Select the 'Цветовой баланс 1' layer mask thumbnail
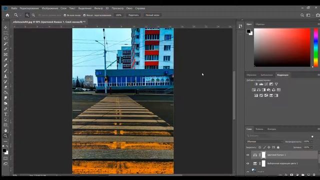Screen dimensions: 320x180 coord(263,155)
